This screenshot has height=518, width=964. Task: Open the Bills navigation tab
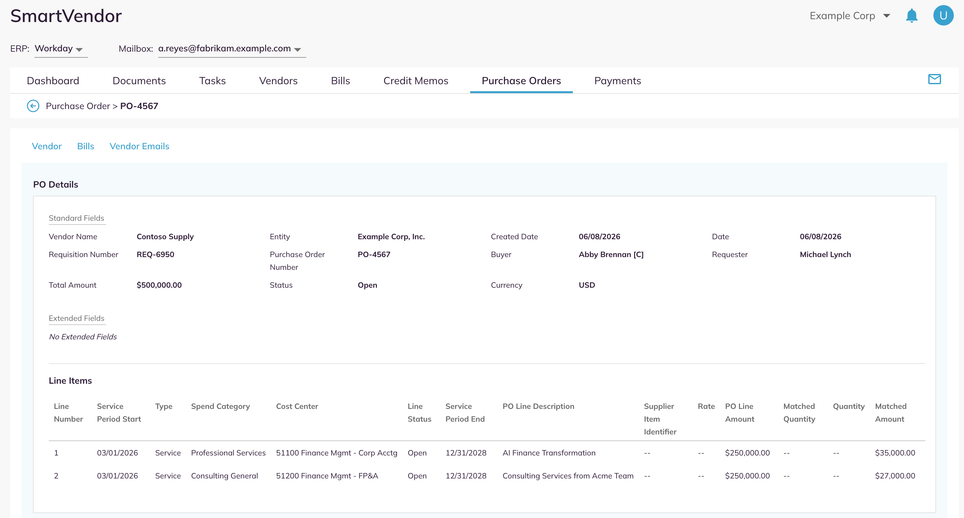(x=340, y=81)
